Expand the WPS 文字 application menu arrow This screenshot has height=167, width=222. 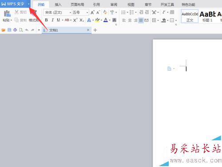click(x=28, y=4)
